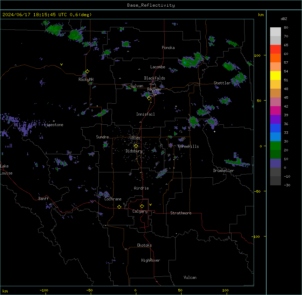Select the slate purple 10 dBZ legend block
The image size is (302, 295).
tap(275, 163)
